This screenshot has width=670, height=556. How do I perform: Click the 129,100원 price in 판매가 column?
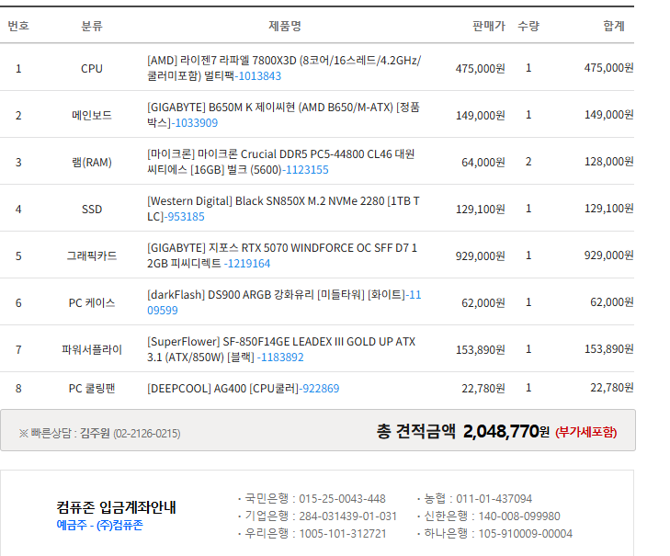tap(481, 209)
